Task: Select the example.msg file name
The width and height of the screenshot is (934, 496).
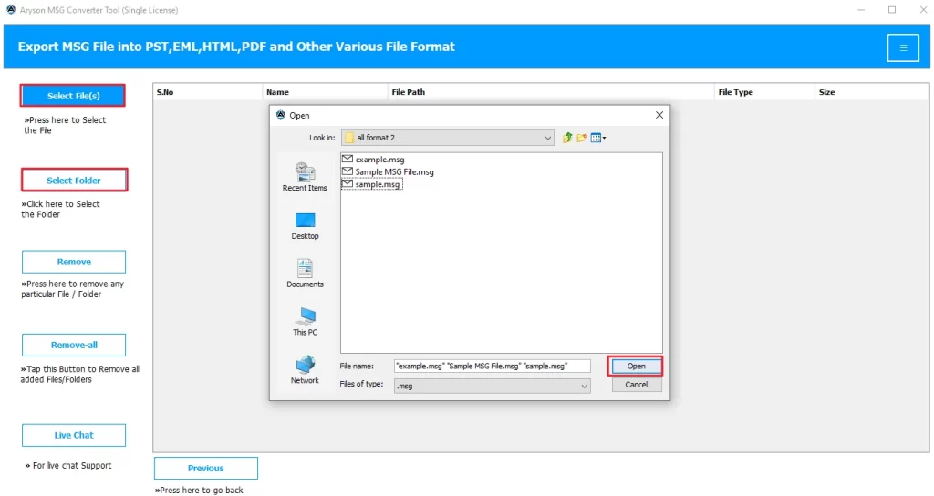Action: coord(379,160)
